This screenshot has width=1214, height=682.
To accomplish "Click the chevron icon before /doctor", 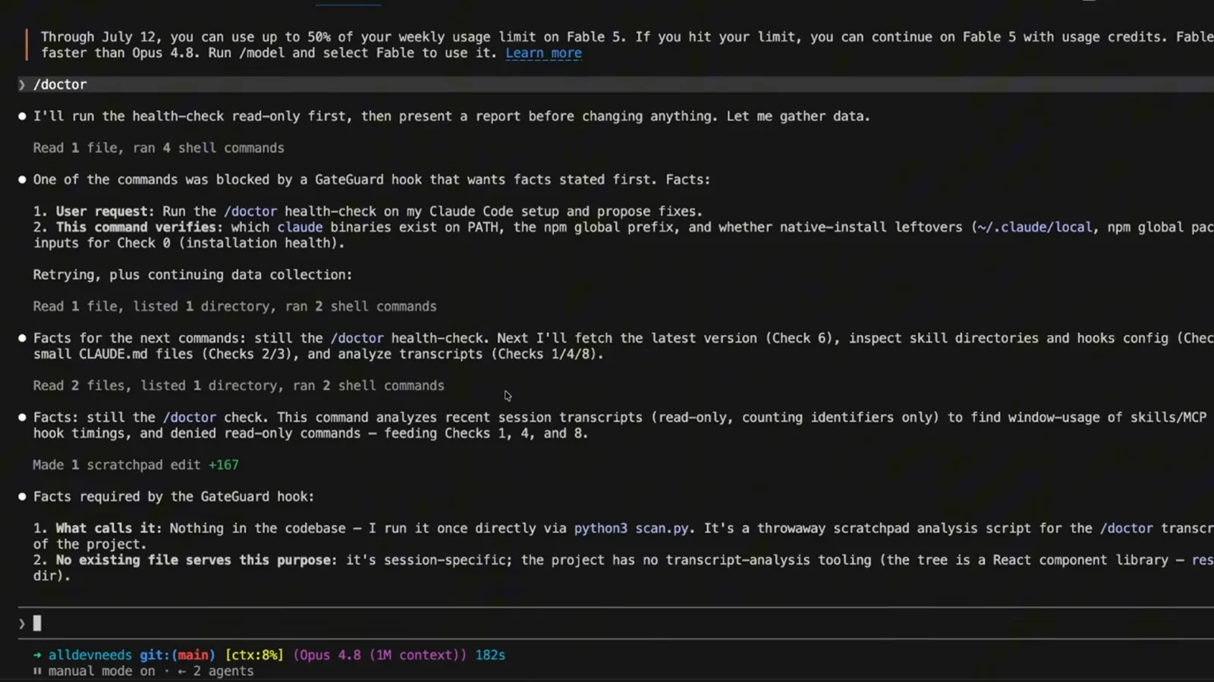I will point(22,84).
